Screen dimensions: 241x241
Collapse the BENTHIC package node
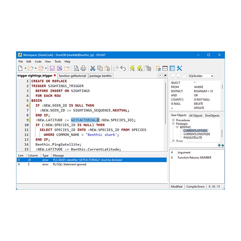point(176,127)
